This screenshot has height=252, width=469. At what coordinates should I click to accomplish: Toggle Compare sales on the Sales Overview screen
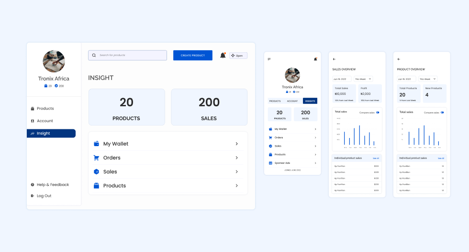click(378, 113)
